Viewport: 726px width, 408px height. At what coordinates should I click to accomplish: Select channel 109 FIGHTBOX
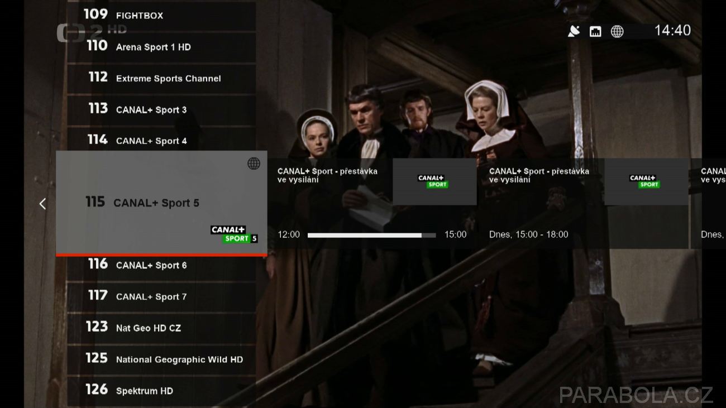161,15
